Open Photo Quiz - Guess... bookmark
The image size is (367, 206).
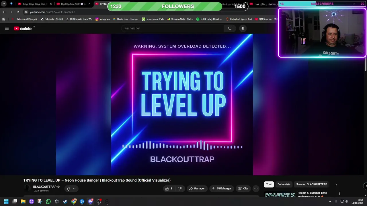coord(126,19)
